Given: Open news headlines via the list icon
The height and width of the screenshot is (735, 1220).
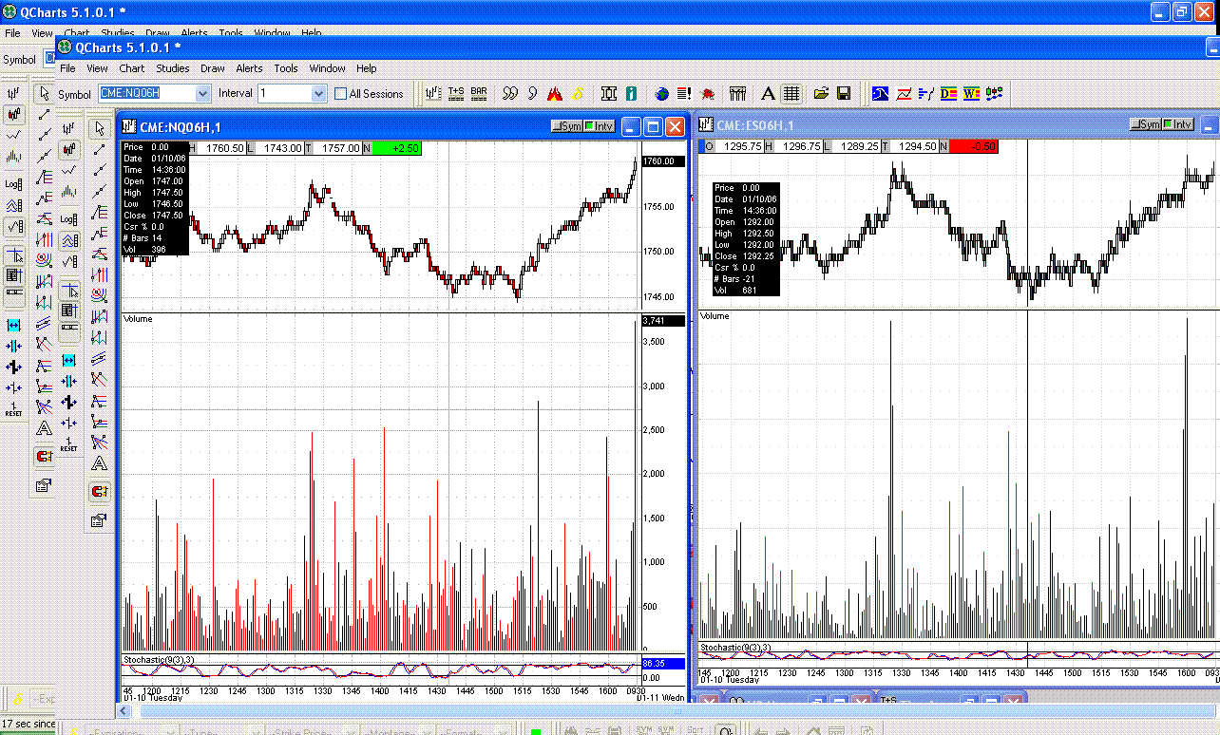Looking at the screenshot, I should [x=684, y=93].
